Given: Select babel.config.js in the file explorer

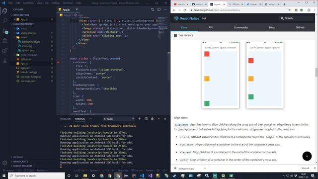Looking at the screenshot, I should 29,72.
